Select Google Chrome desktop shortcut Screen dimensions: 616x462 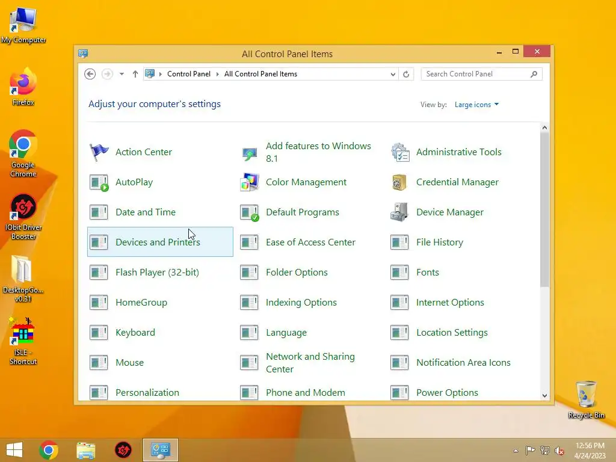click(x=23, y=153)
